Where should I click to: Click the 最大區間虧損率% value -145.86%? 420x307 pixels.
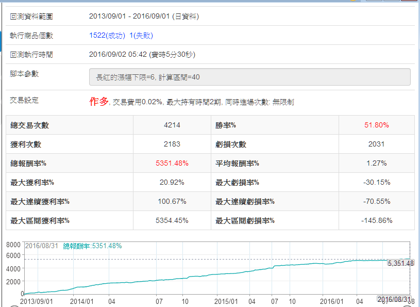(376, 221)
